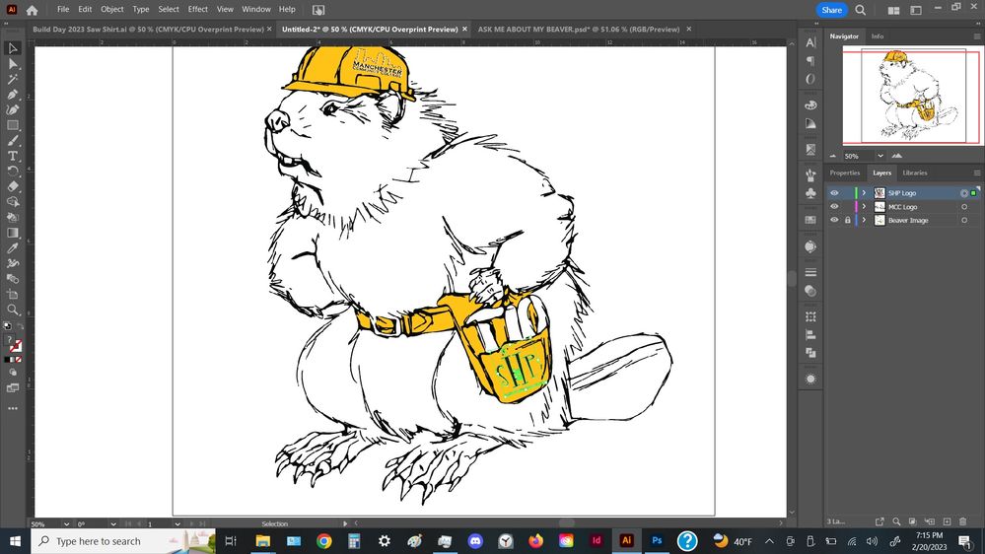Open the Search magnifier in top bar
The width and height of the screenshot is (985, 554).
pyautogui.click(x=861, y=10)
